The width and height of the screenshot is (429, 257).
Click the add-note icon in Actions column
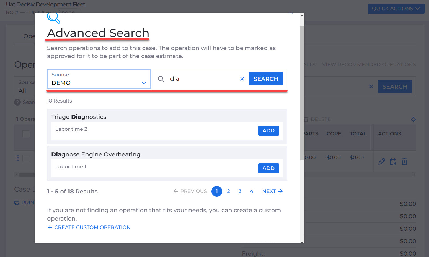tap(393, 161)
